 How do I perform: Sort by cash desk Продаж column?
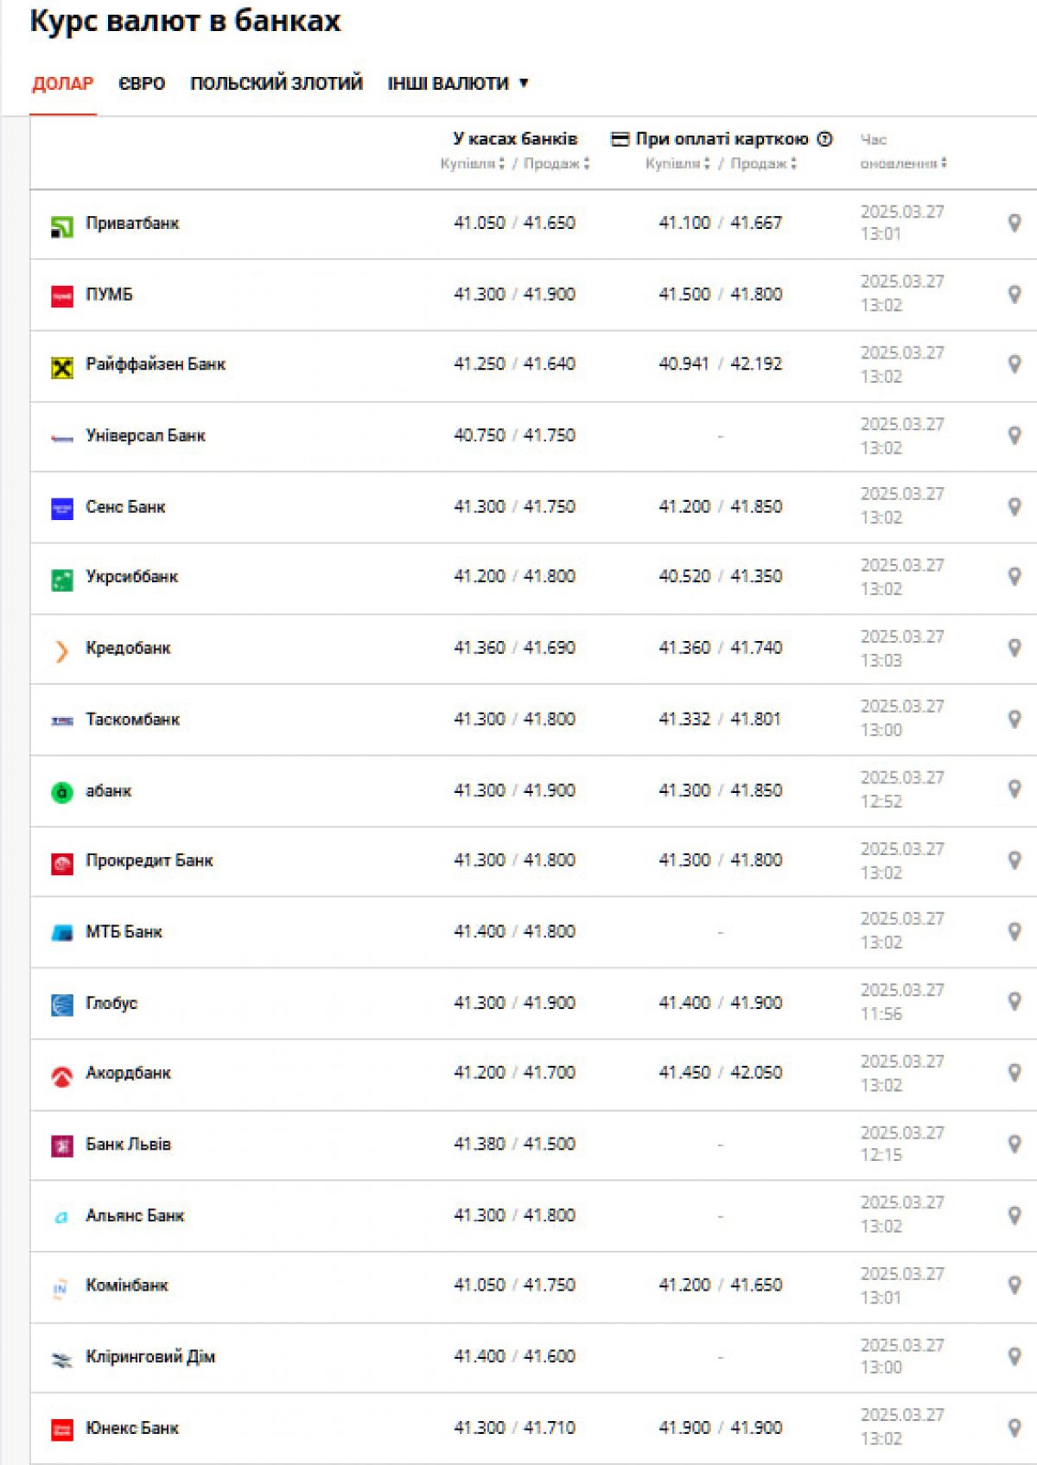coord(557,163)
